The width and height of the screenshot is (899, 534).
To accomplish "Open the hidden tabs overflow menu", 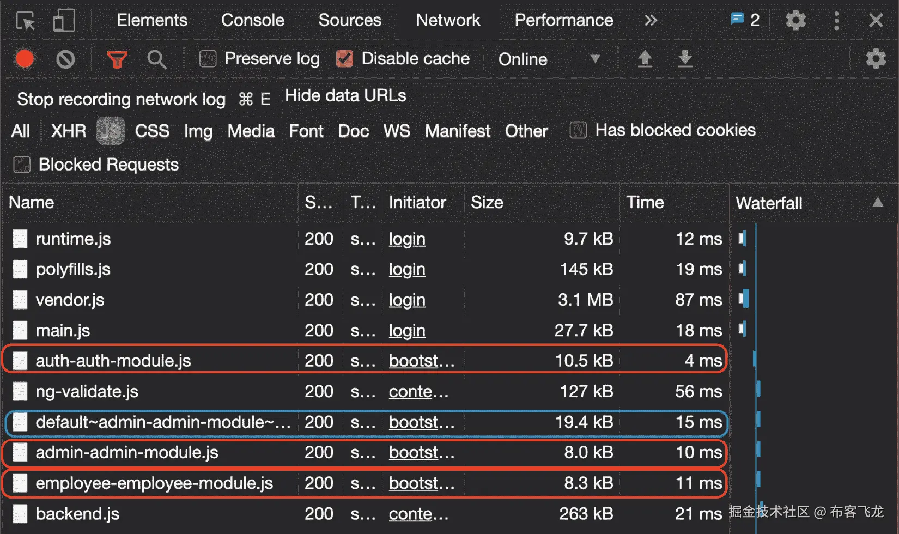I will pos(650,20).
